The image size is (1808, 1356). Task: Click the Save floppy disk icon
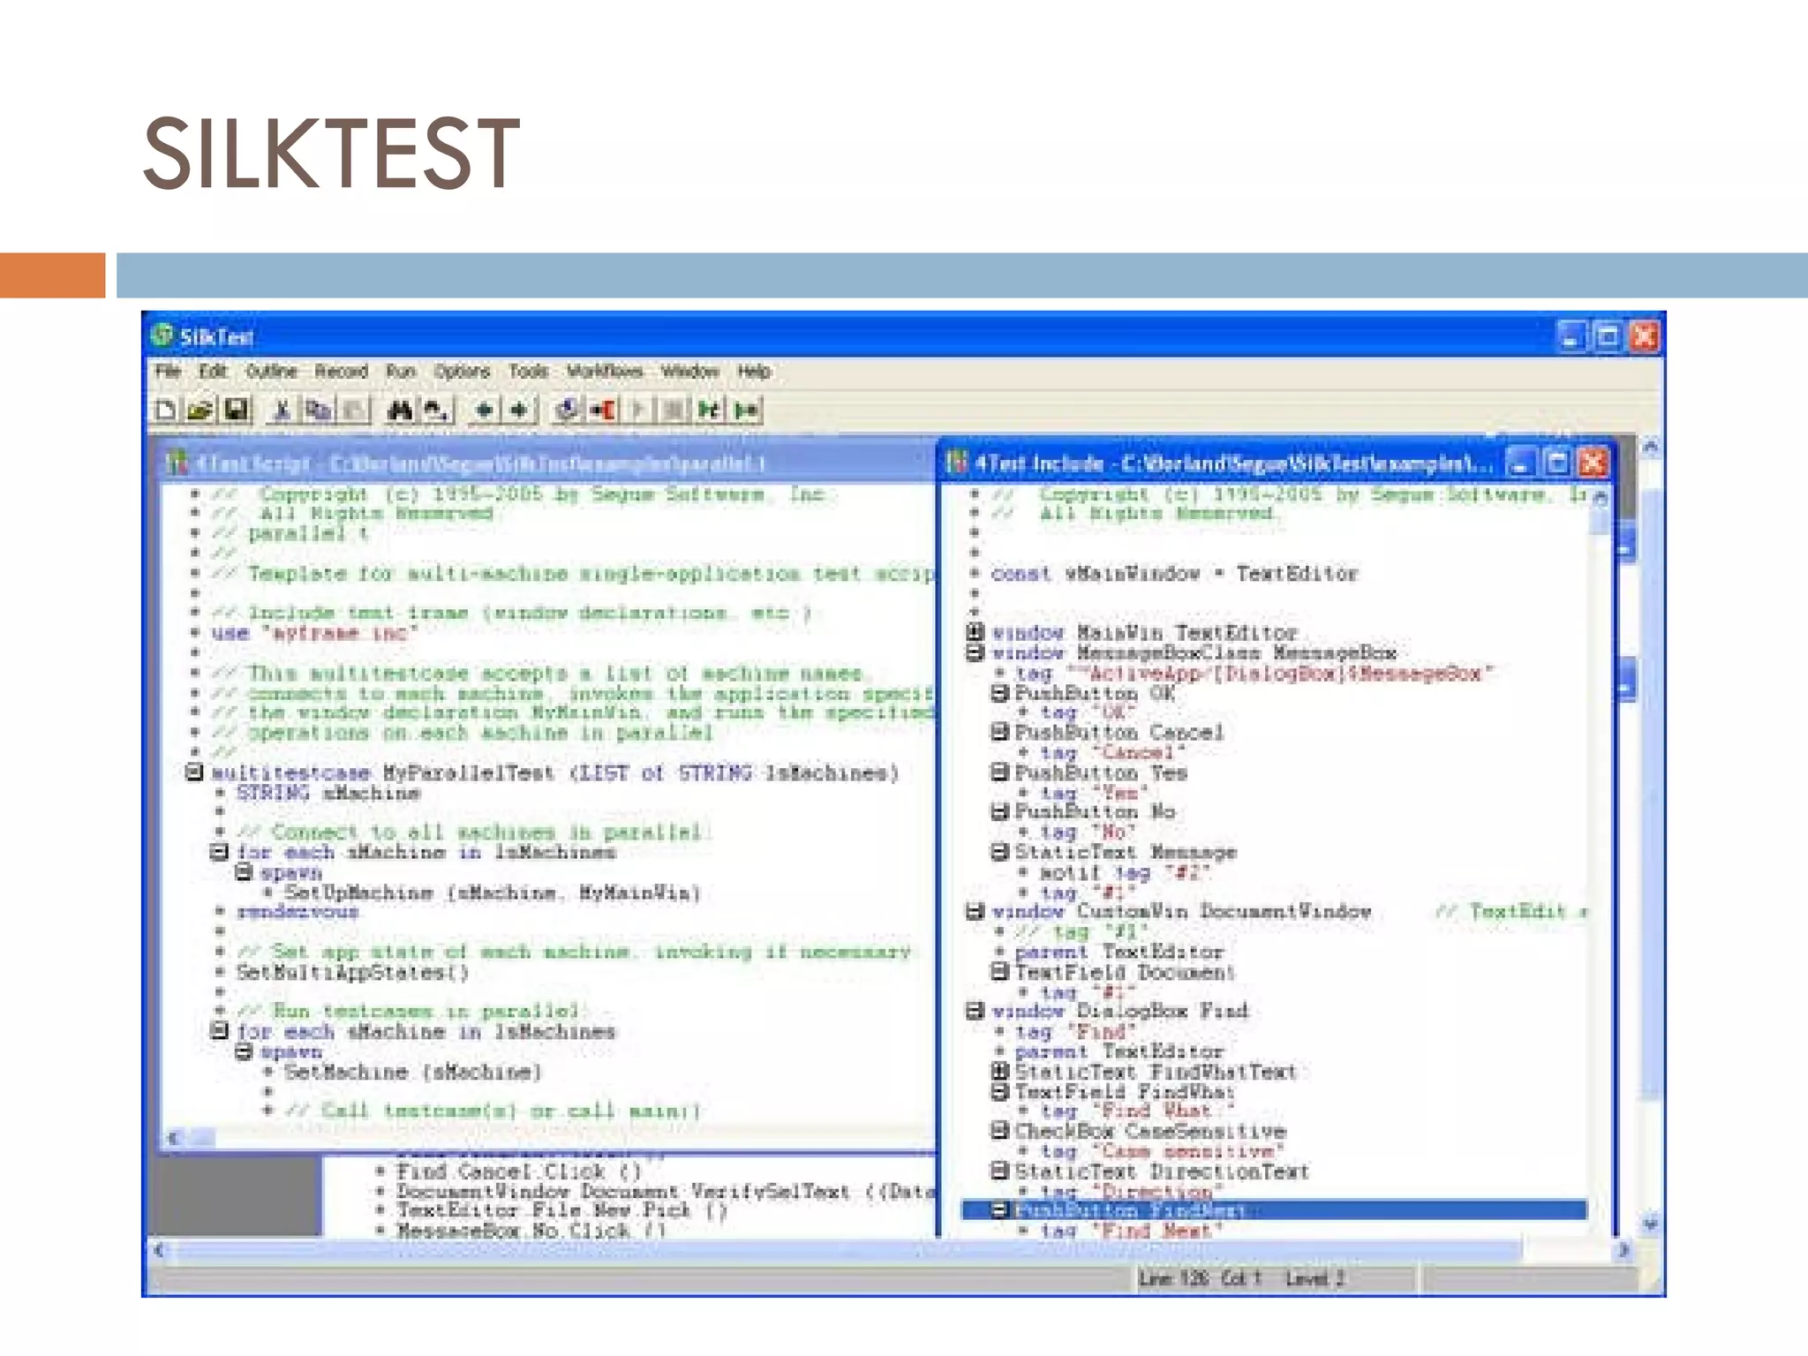click(x=236, y=411)
